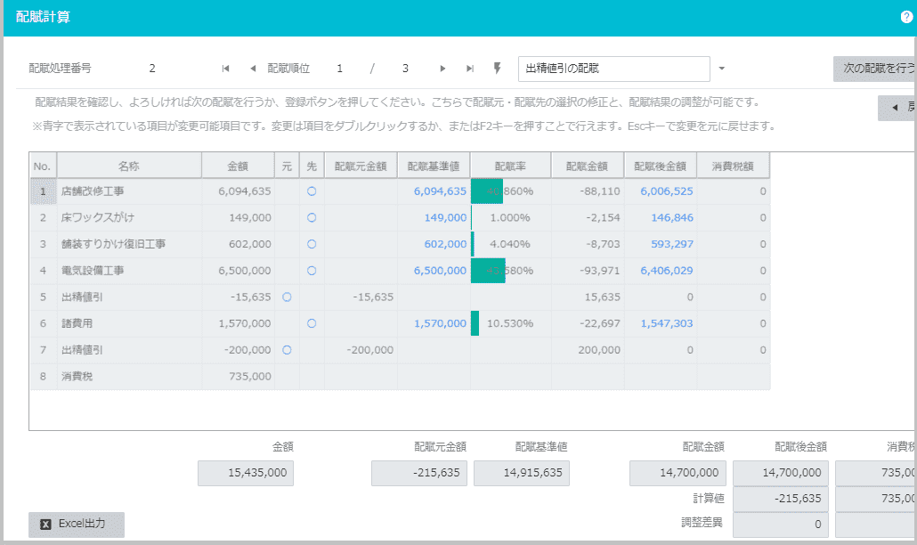917x545 pixels.
Task: Select the blue 配賦基準値 of 店舗改修工事
Action: (441, 191)
